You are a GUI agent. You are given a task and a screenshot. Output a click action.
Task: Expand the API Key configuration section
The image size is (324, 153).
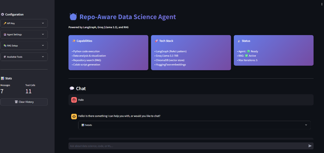pos(24,23)
